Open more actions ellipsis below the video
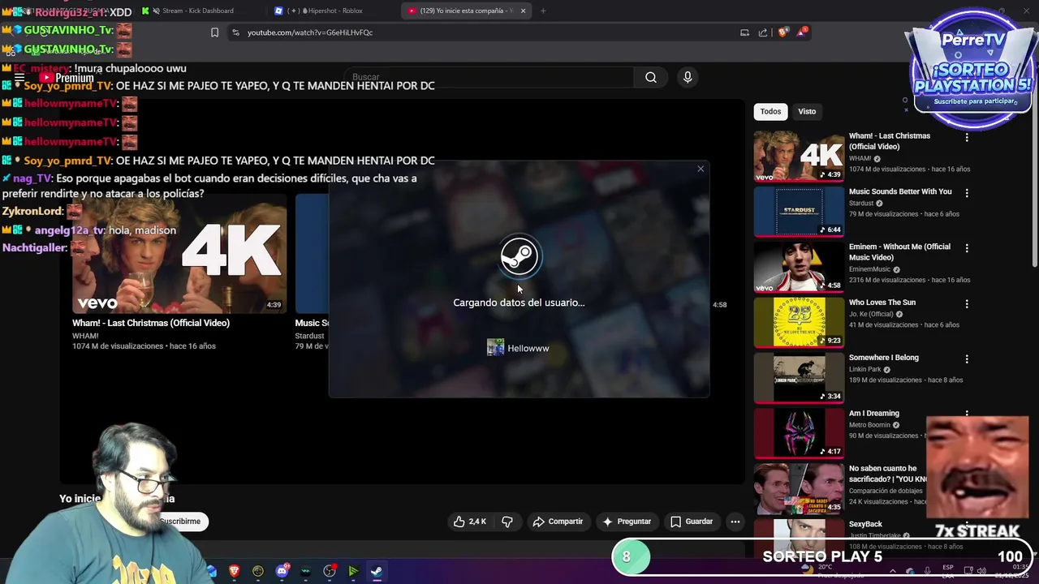This screenshot has height=584, width=1039. point(735,522)
